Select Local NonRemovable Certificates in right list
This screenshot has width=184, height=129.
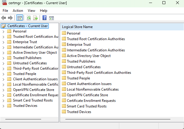coord(93,89)
